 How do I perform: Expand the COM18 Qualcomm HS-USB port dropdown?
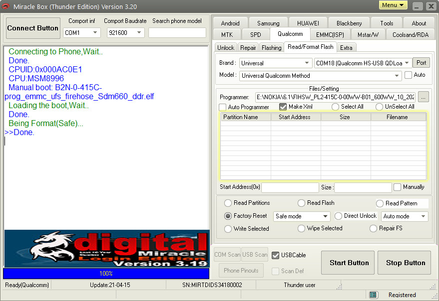pyautogui.click(x=407, y=63)
